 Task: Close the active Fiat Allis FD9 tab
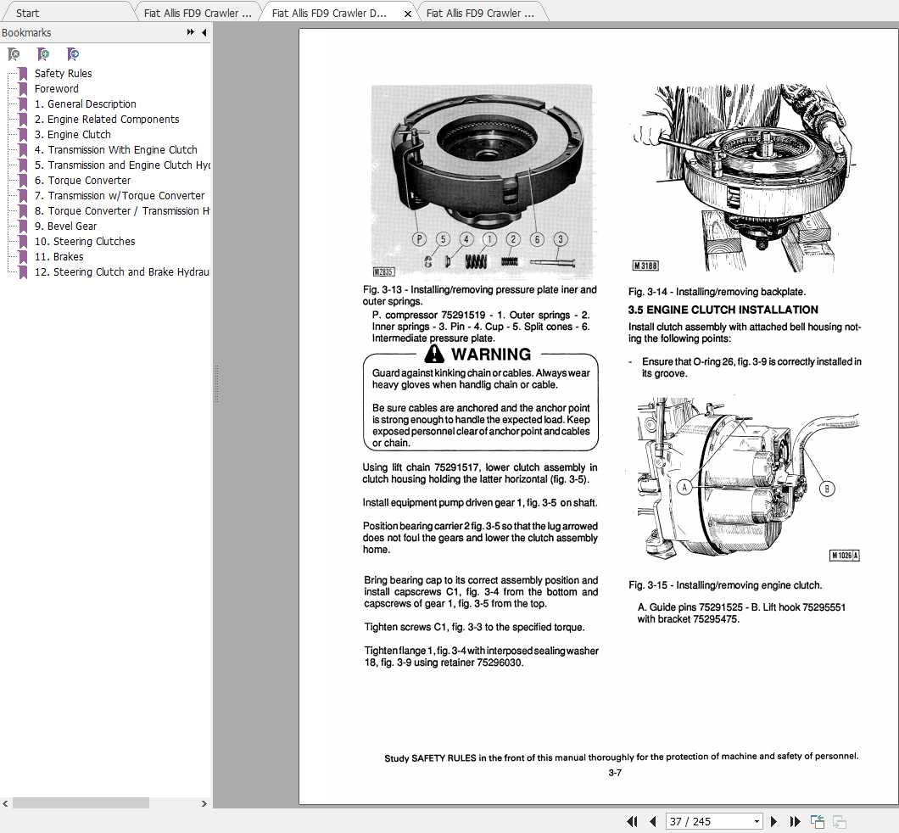pyautogui.click(x=408, y=14)
